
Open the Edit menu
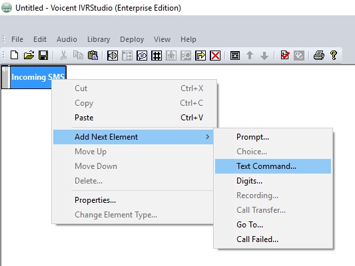click(x=40, y=39)
